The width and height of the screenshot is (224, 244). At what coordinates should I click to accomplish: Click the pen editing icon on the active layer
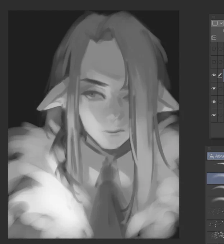(220, 75)
